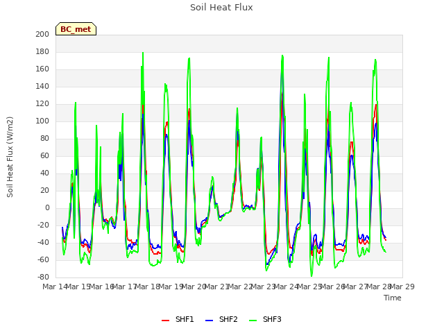
Task: Toggle SHF2 series in legend
Action: (x=221, y=319)
